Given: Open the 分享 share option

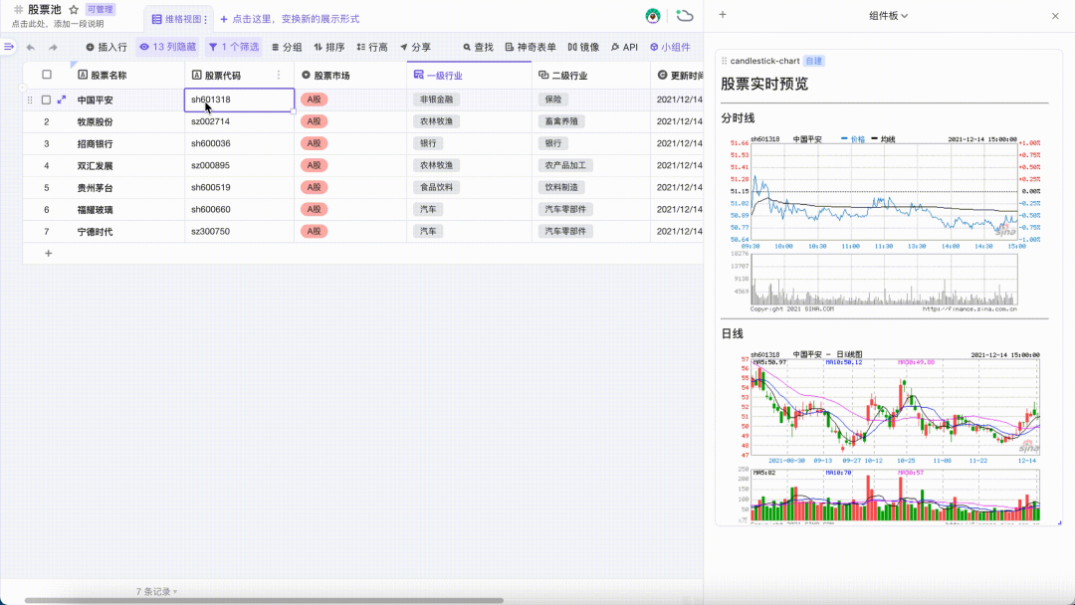Looking at the screenshot, I should point(414,46).
